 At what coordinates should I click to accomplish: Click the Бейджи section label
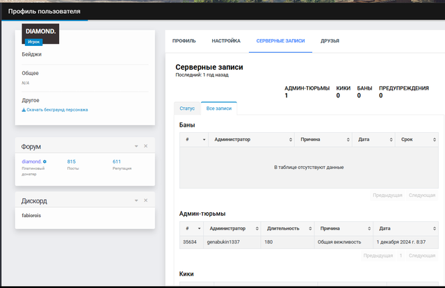31,54
